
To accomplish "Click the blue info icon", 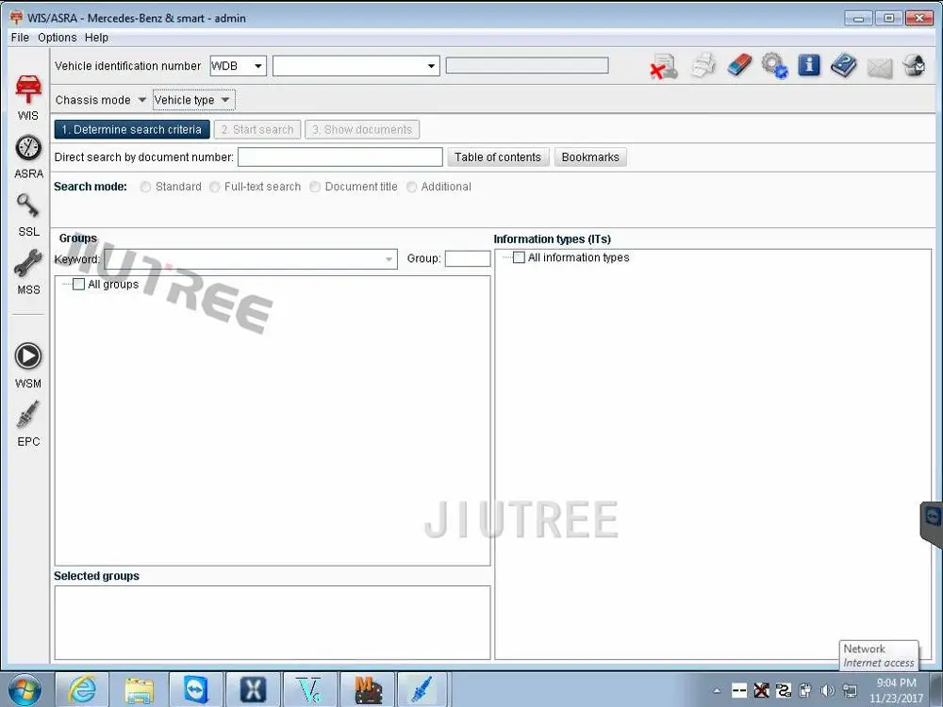I will [x=809, y=65].
